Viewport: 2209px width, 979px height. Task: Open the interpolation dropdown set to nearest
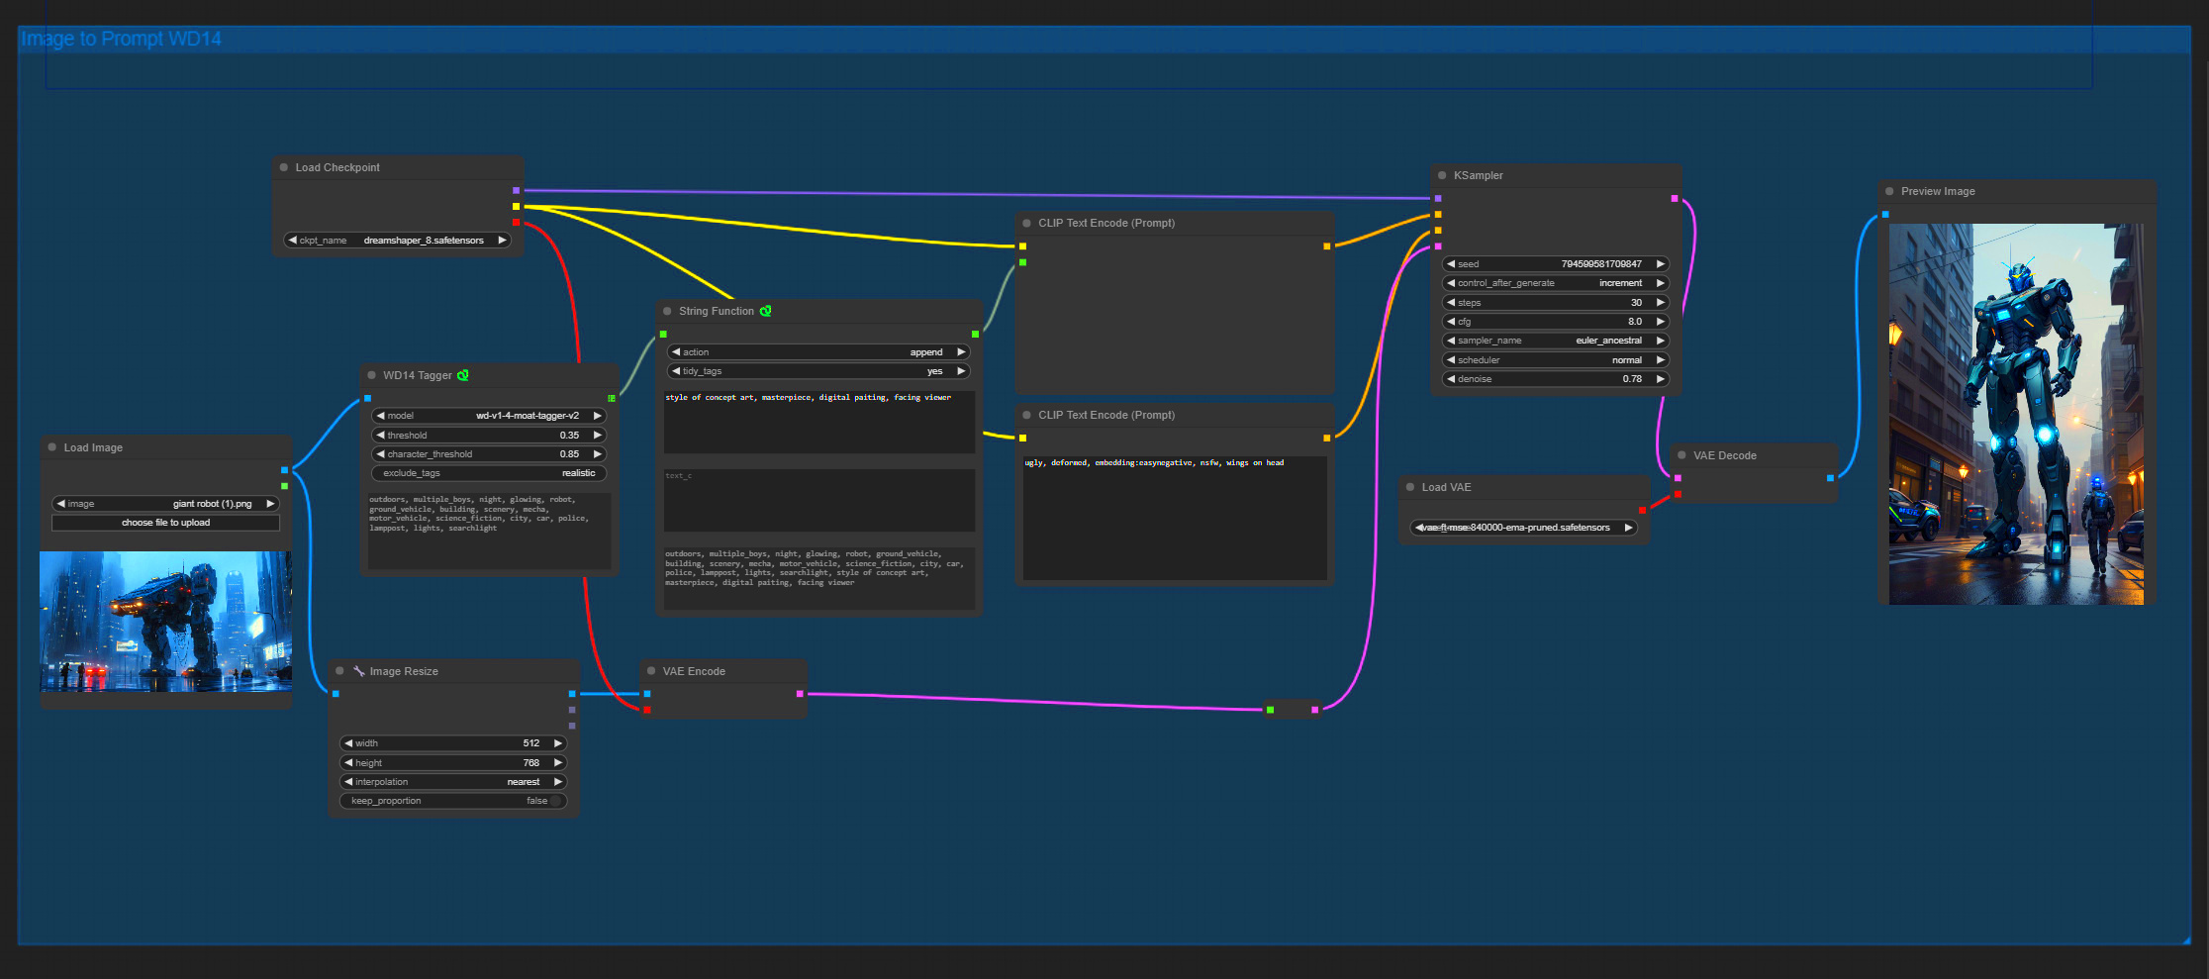[x=454, y=782]
